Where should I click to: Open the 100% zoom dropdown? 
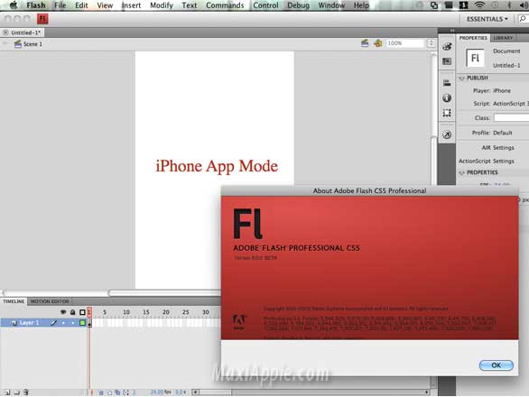[x=405, y=43]
